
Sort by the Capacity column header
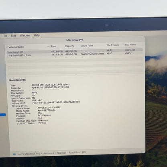click(x=69, y=46)
